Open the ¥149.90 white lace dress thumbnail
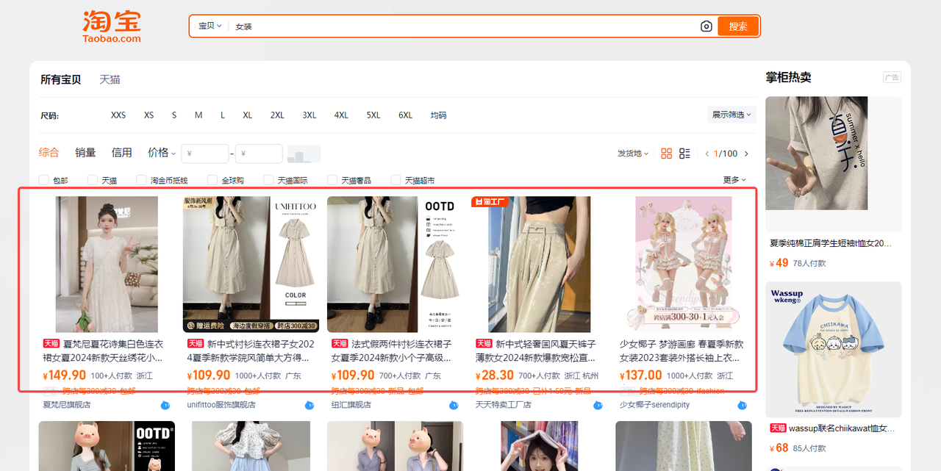 (x=107, y=265)
